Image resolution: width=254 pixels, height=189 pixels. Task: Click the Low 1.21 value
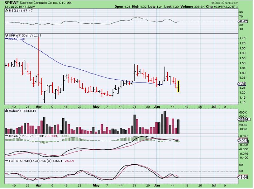click(155, 7)
